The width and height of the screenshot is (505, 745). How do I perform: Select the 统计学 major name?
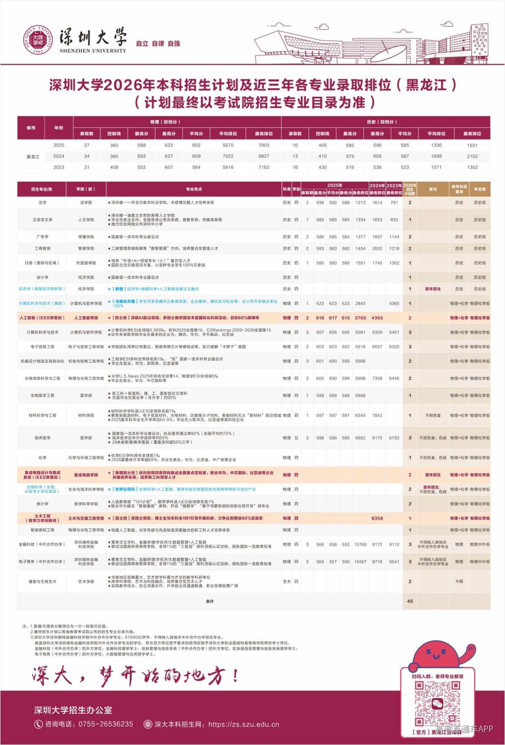pos(43,504)
